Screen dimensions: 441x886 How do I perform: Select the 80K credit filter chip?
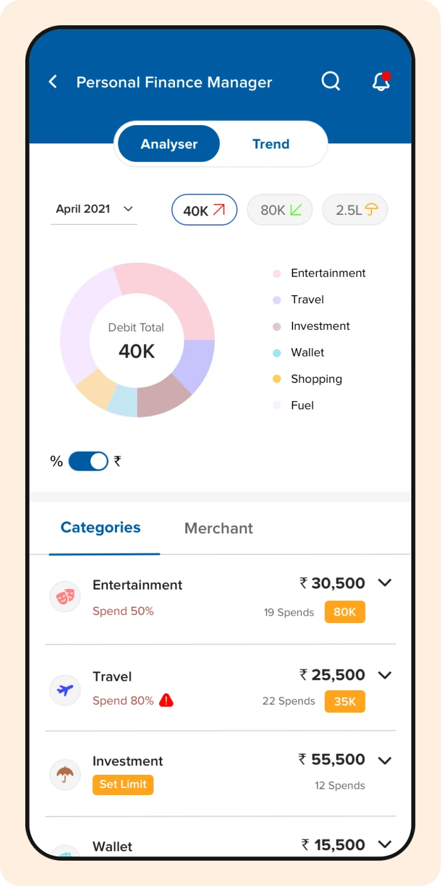280,210
